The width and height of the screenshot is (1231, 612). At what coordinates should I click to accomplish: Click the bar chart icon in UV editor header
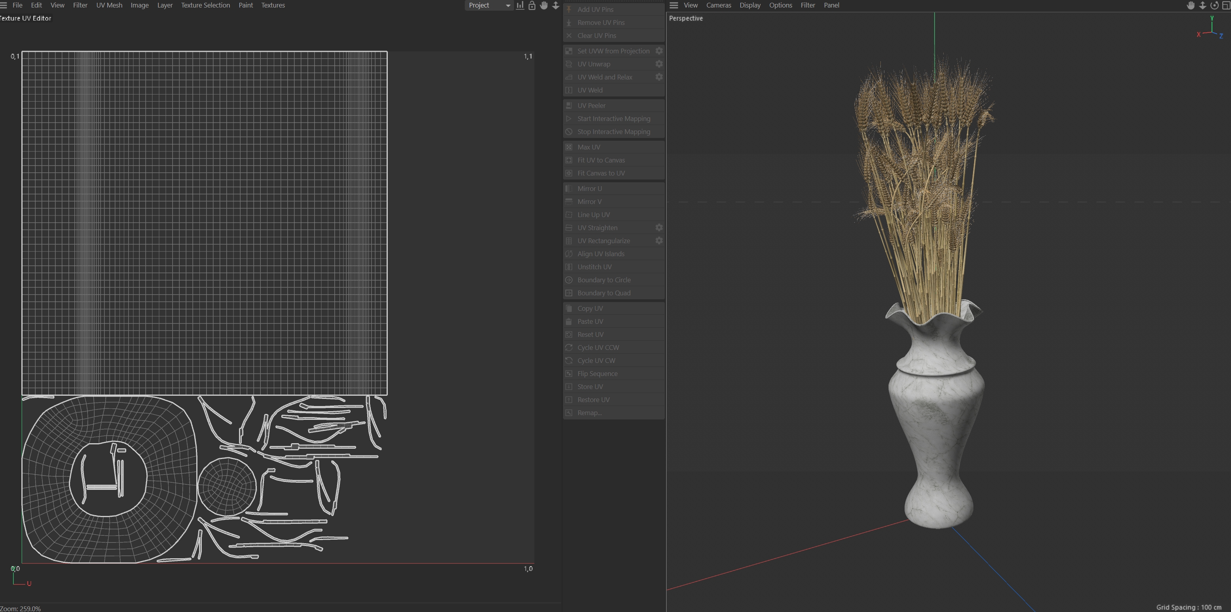(x=520, y=5)
